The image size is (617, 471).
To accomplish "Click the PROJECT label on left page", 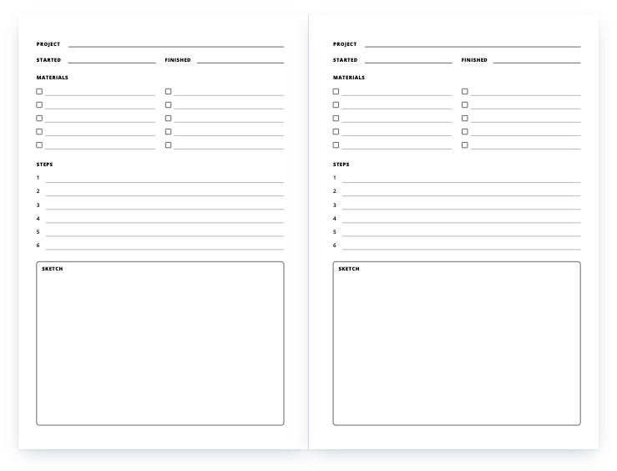I will [x=48, y=44].
